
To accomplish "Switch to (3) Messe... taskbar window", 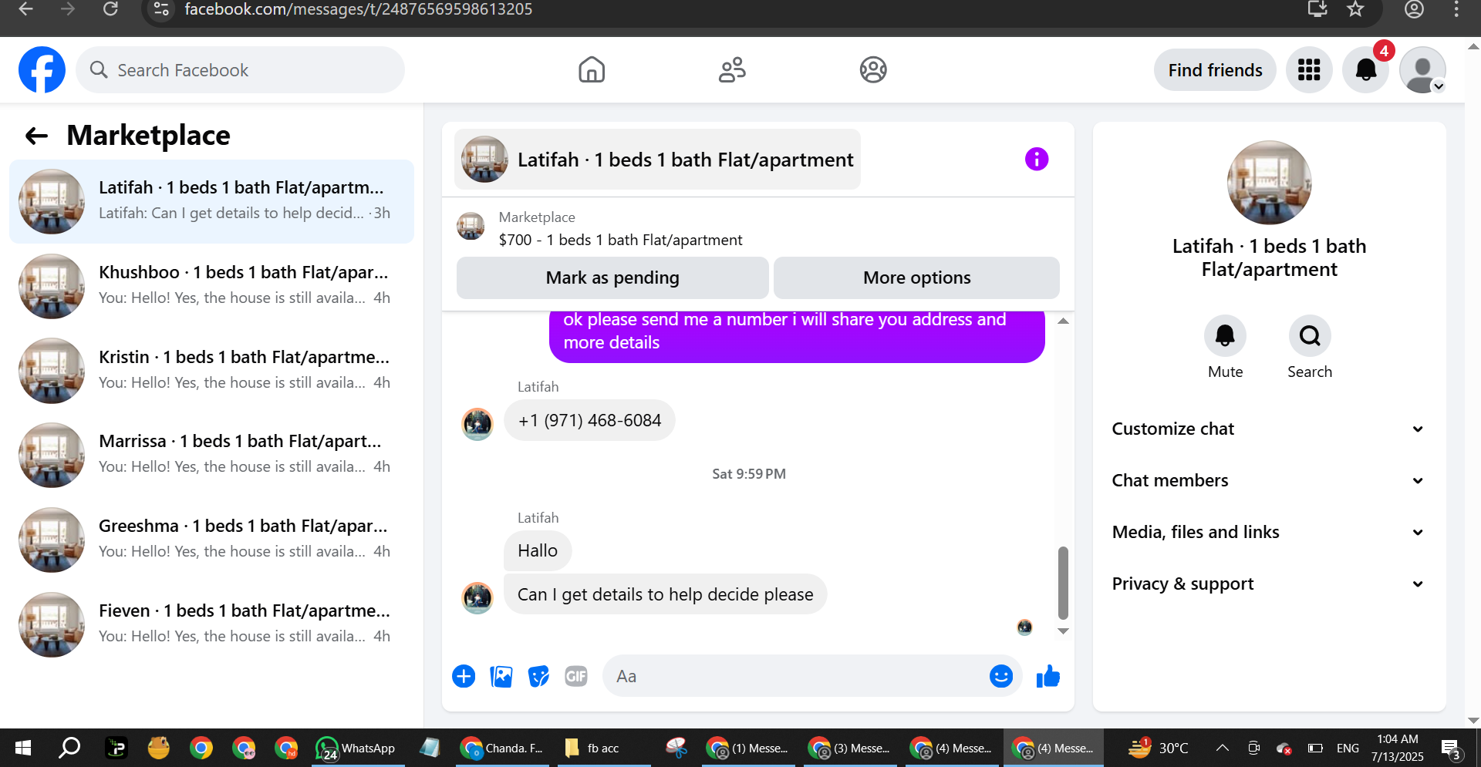I will (850, 748).
